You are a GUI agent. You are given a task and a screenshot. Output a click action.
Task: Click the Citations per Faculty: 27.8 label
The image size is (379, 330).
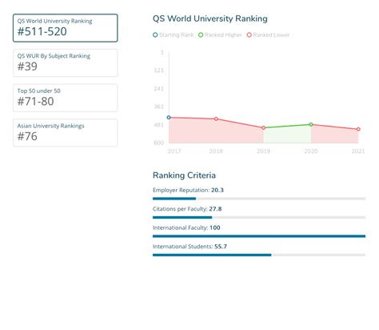[x=187, y=209]
